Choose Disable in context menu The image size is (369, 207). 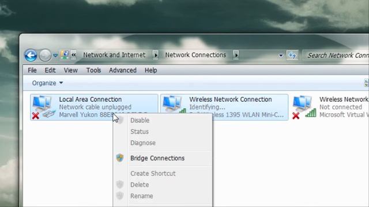(x=163, y=120)
